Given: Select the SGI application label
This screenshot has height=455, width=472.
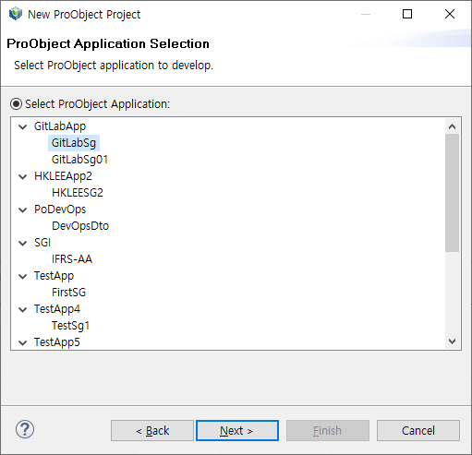Looking at the screenshot, I should click(42, 243).
